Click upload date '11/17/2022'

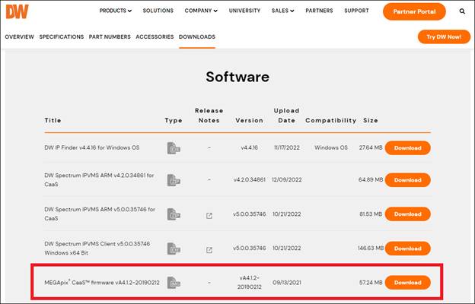pyautogui.click(x=286, y=147)
